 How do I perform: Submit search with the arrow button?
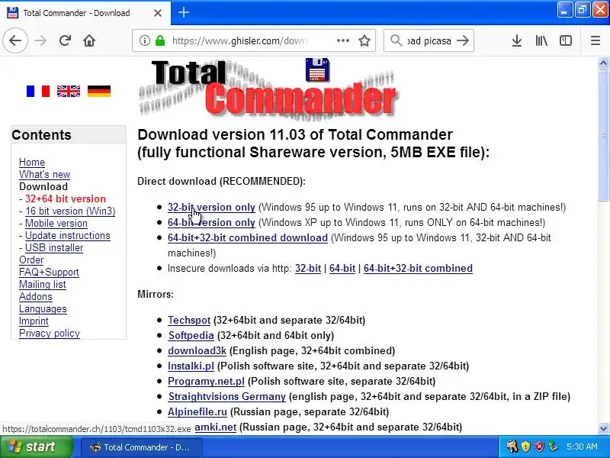point(463,40)
